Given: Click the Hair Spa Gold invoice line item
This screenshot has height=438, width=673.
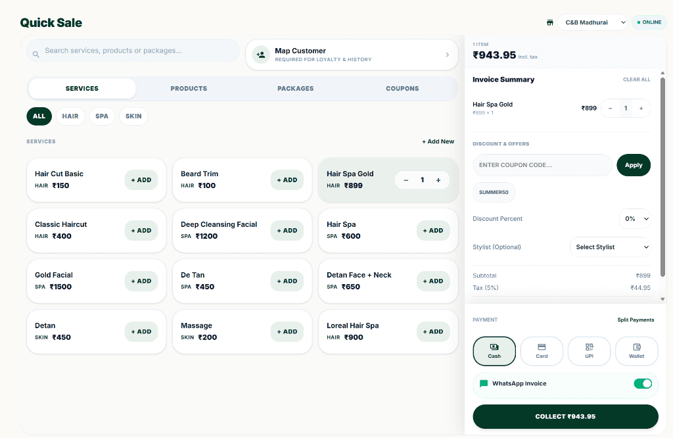Looking at the screenshot, I should [x=561, y=109].
